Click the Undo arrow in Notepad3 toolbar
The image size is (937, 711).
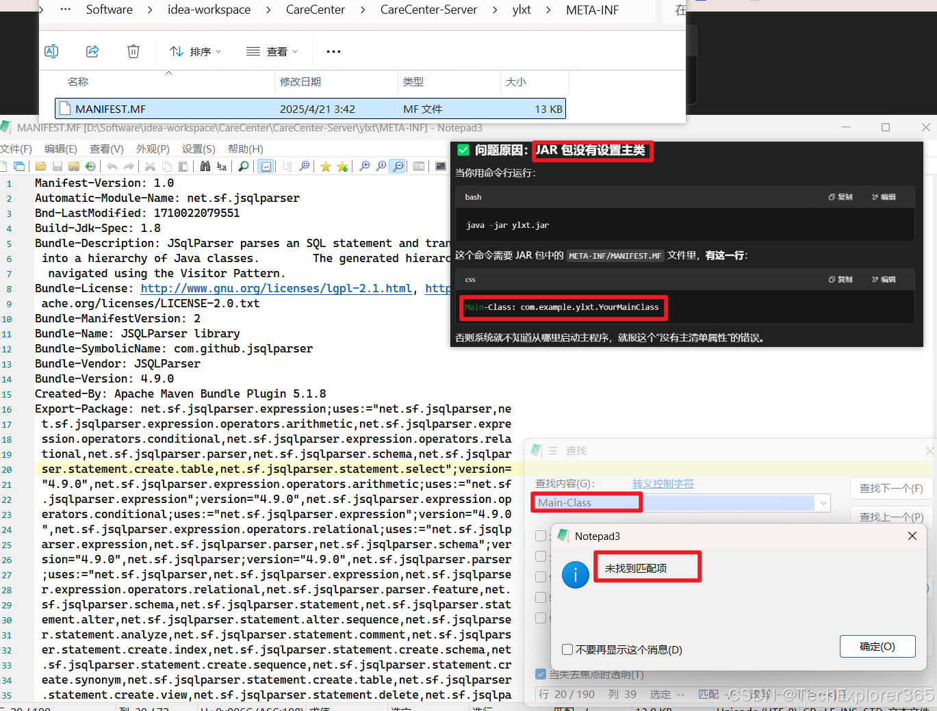(x=112, y=166)
